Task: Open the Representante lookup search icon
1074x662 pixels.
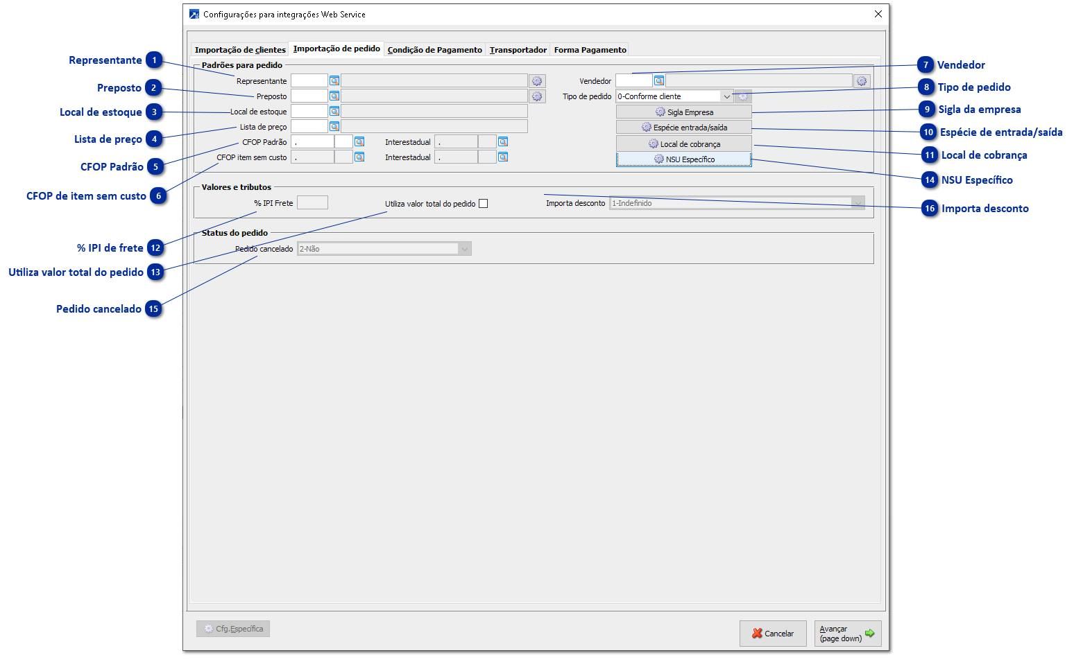Action: click(x=334, y=81)
